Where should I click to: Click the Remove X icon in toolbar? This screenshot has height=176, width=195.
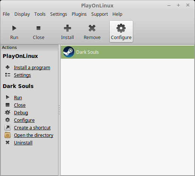coord(92,28)
